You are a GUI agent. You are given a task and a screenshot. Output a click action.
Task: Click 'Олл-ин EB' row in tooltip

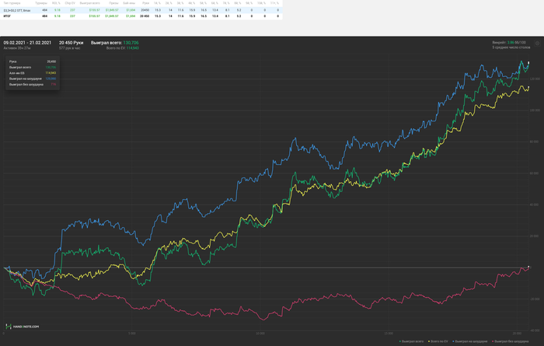pyautogui.click(x=33, y=73)
